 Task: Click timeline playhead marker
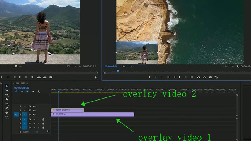pyautogui.click(x=59, y=92)
